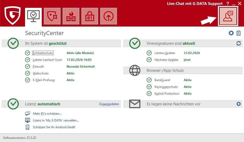Click the checkmark beside Letztes Update
Image resolution: width=244 pixels, height=142 pixels.
[x=149, y=53]
